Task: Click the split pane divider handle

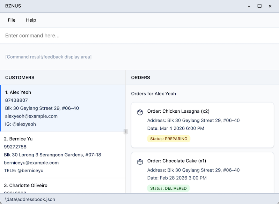Action: pos(125,131)
